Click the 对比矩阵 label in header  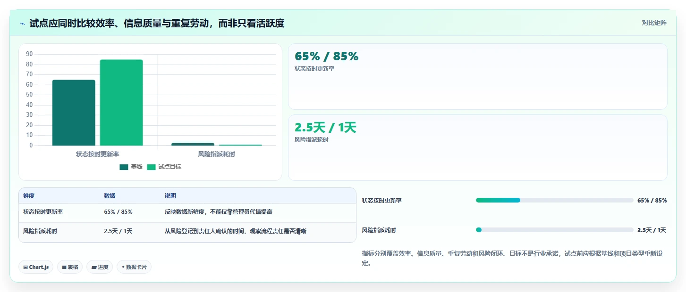654,23
